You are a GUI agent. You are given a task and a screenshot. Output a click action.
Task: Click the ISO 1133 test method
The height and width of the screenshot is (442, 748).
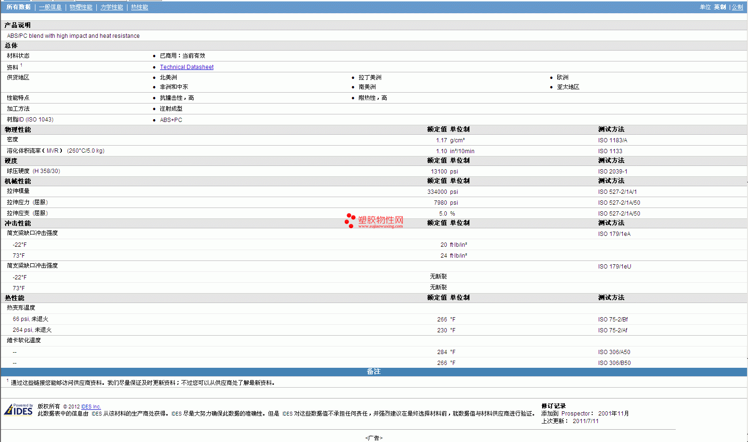(610, 151)
